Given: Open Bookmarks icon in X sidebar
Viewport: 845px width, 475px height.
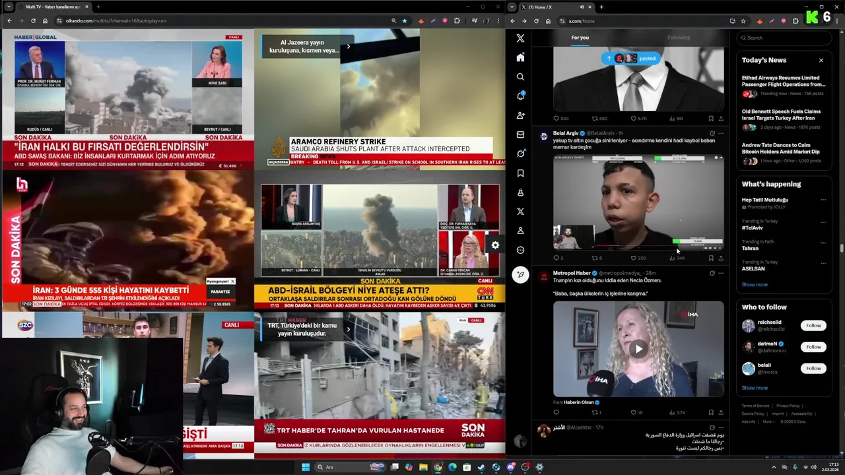Looking at the screenshot, I should point(520,173).
